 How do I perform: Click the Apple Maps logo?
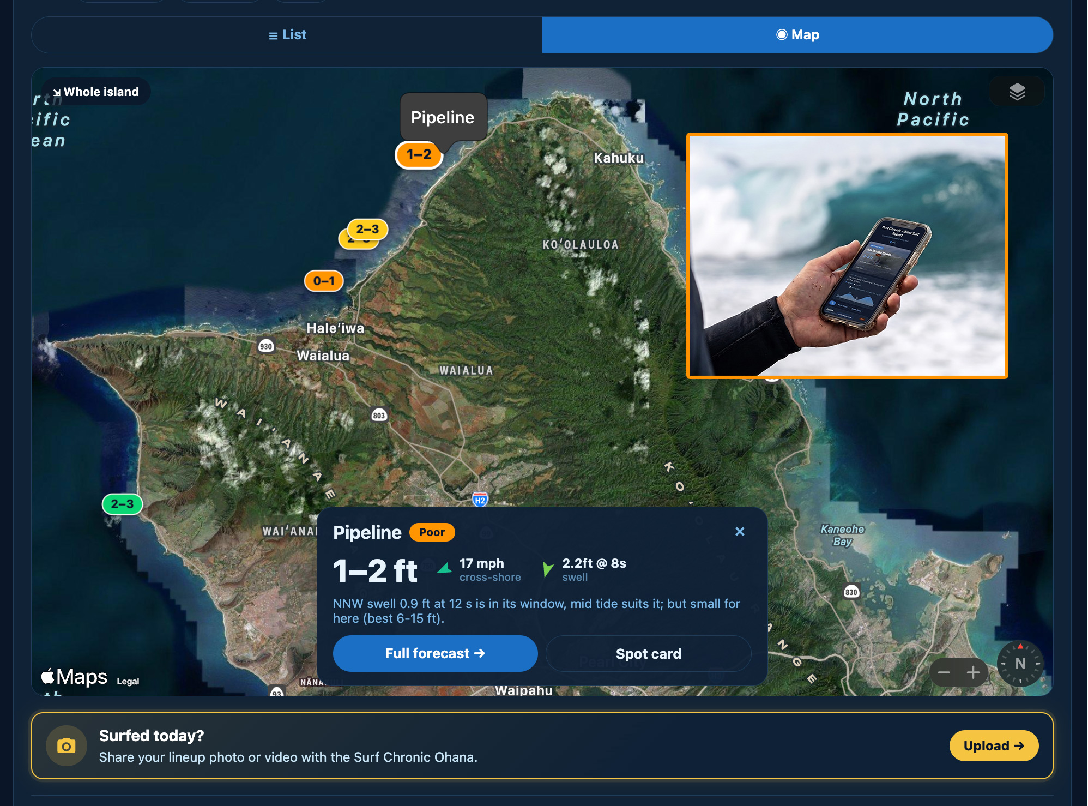click(x=75, y=677)
